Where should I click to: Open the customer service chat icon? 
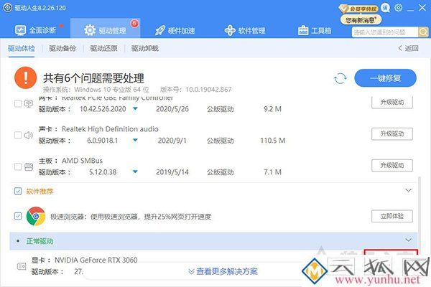point(386,8)
